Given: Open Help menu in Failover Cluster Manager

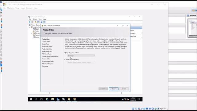Looking at the screenshot, I should coord(44,19).
